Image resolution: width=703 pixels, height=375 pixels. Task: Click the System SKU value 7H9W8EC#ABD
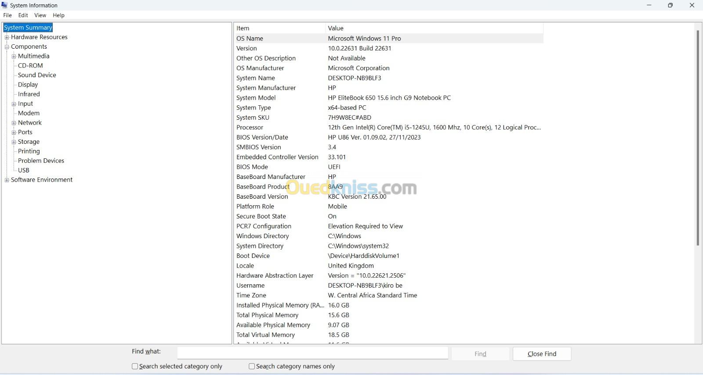tap(349, 118)
